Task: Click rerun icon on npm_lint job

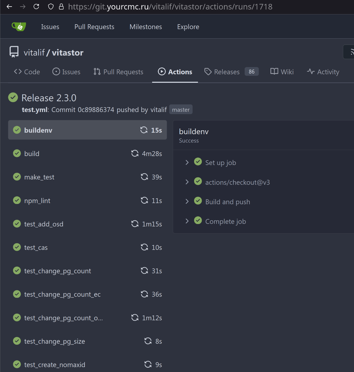Action: click(x=144, y=200)
